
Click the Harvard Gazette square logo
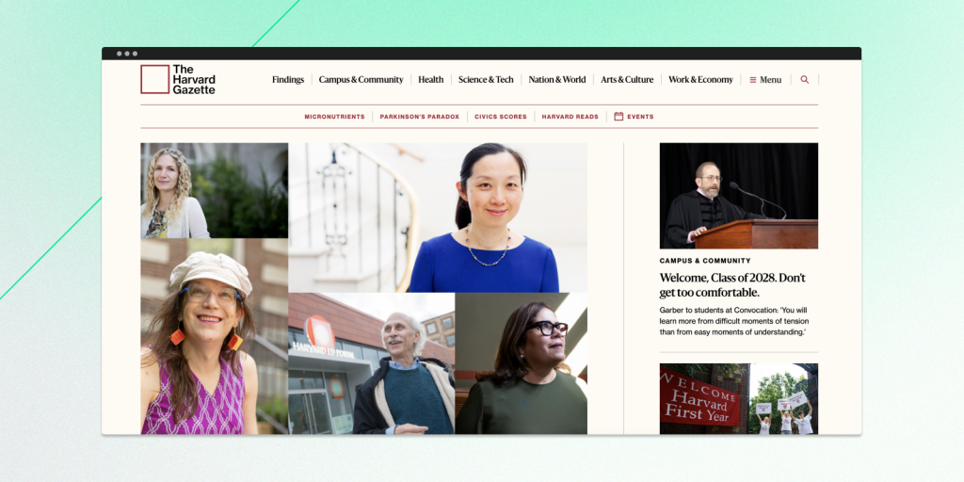pyautogui.click(x=155, y=79)
